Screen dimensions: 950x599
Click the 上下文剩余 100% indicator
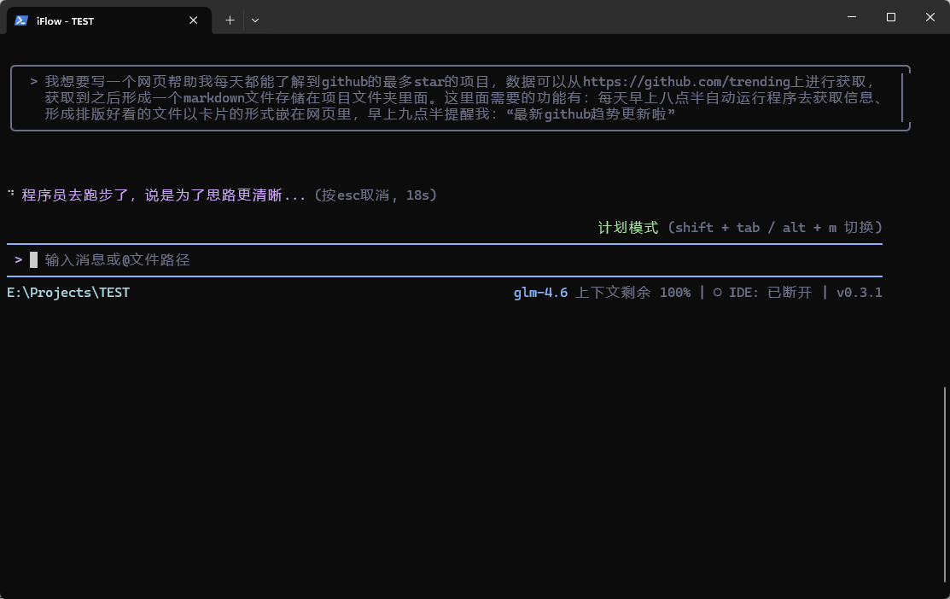click(632, 293)
